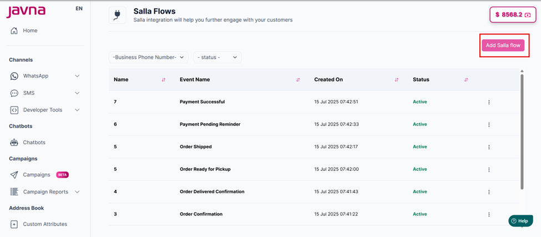Click the flow name 7 cell
This screenshot has height=237, width=541.
pos(115,102)
